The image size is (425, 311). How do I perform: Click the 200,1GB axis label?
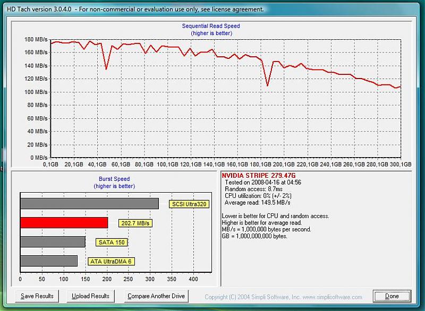[x=284, y=165]
